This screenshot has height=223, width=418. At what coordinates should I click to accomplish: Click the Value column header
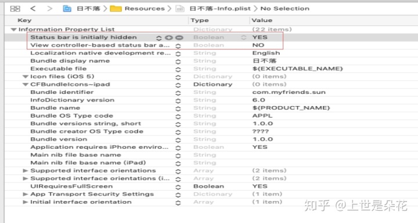262,20
